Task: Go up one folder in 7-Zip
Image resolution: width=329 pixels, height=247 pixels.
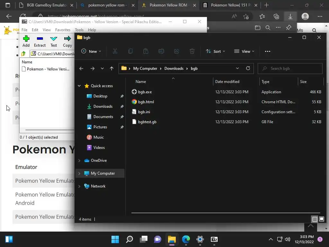Action: pos(23,54)
